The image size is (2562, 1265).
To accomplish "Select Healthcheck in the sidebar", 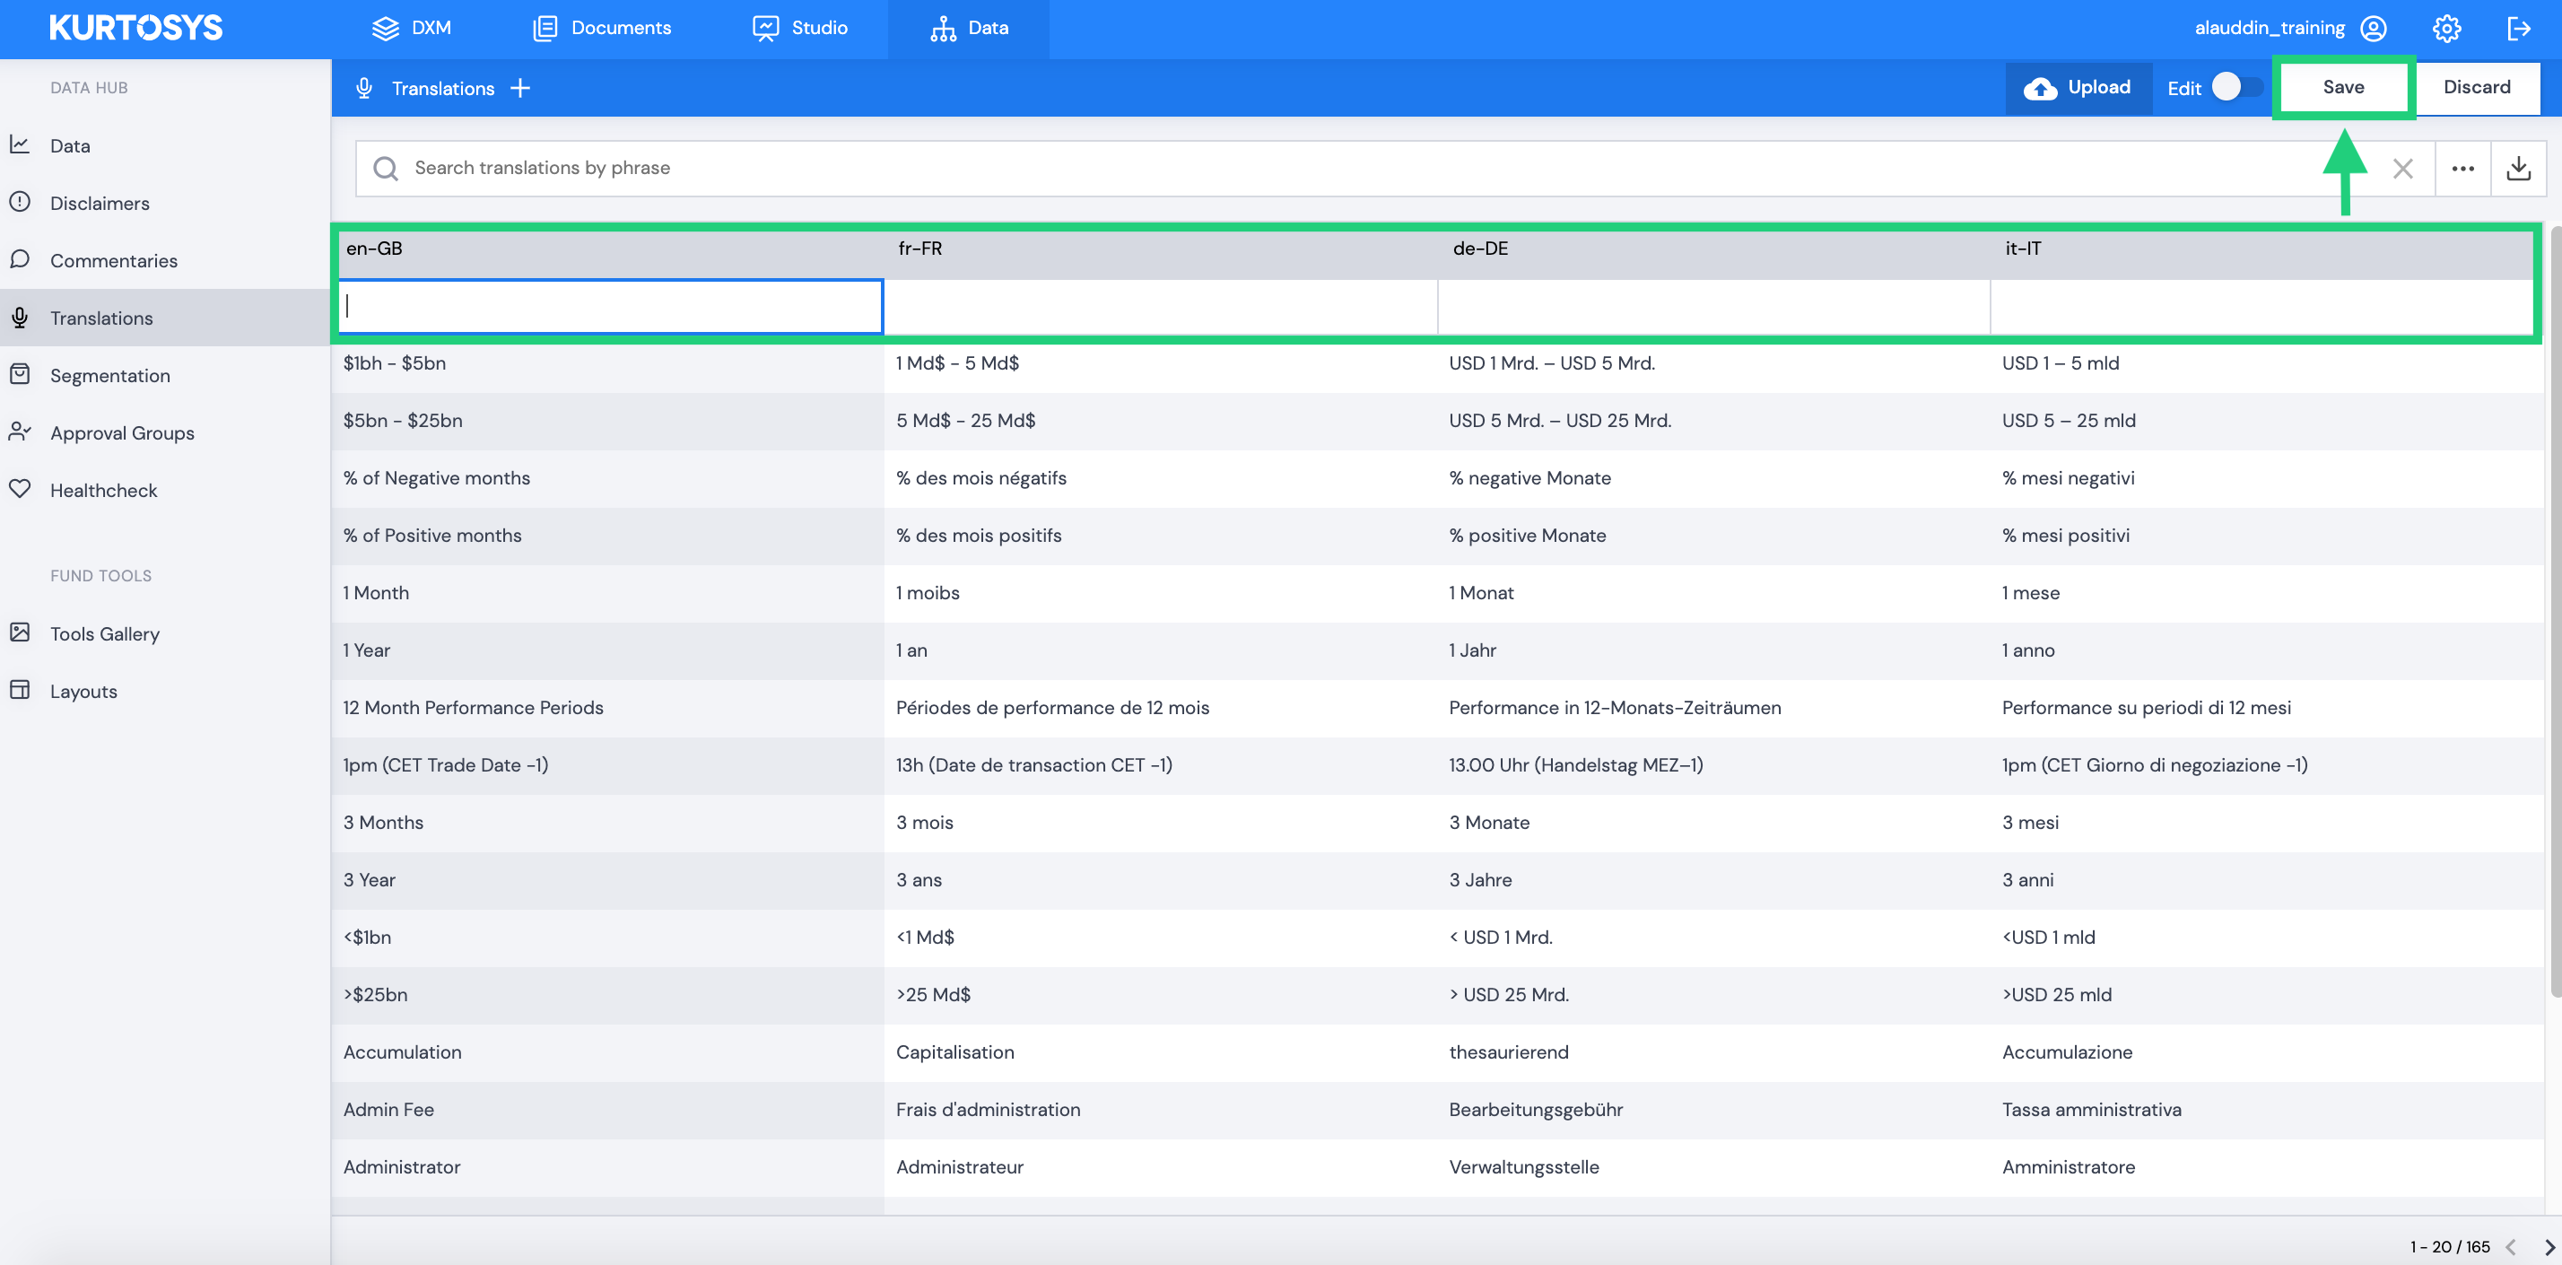I will [x=165, y=490].
